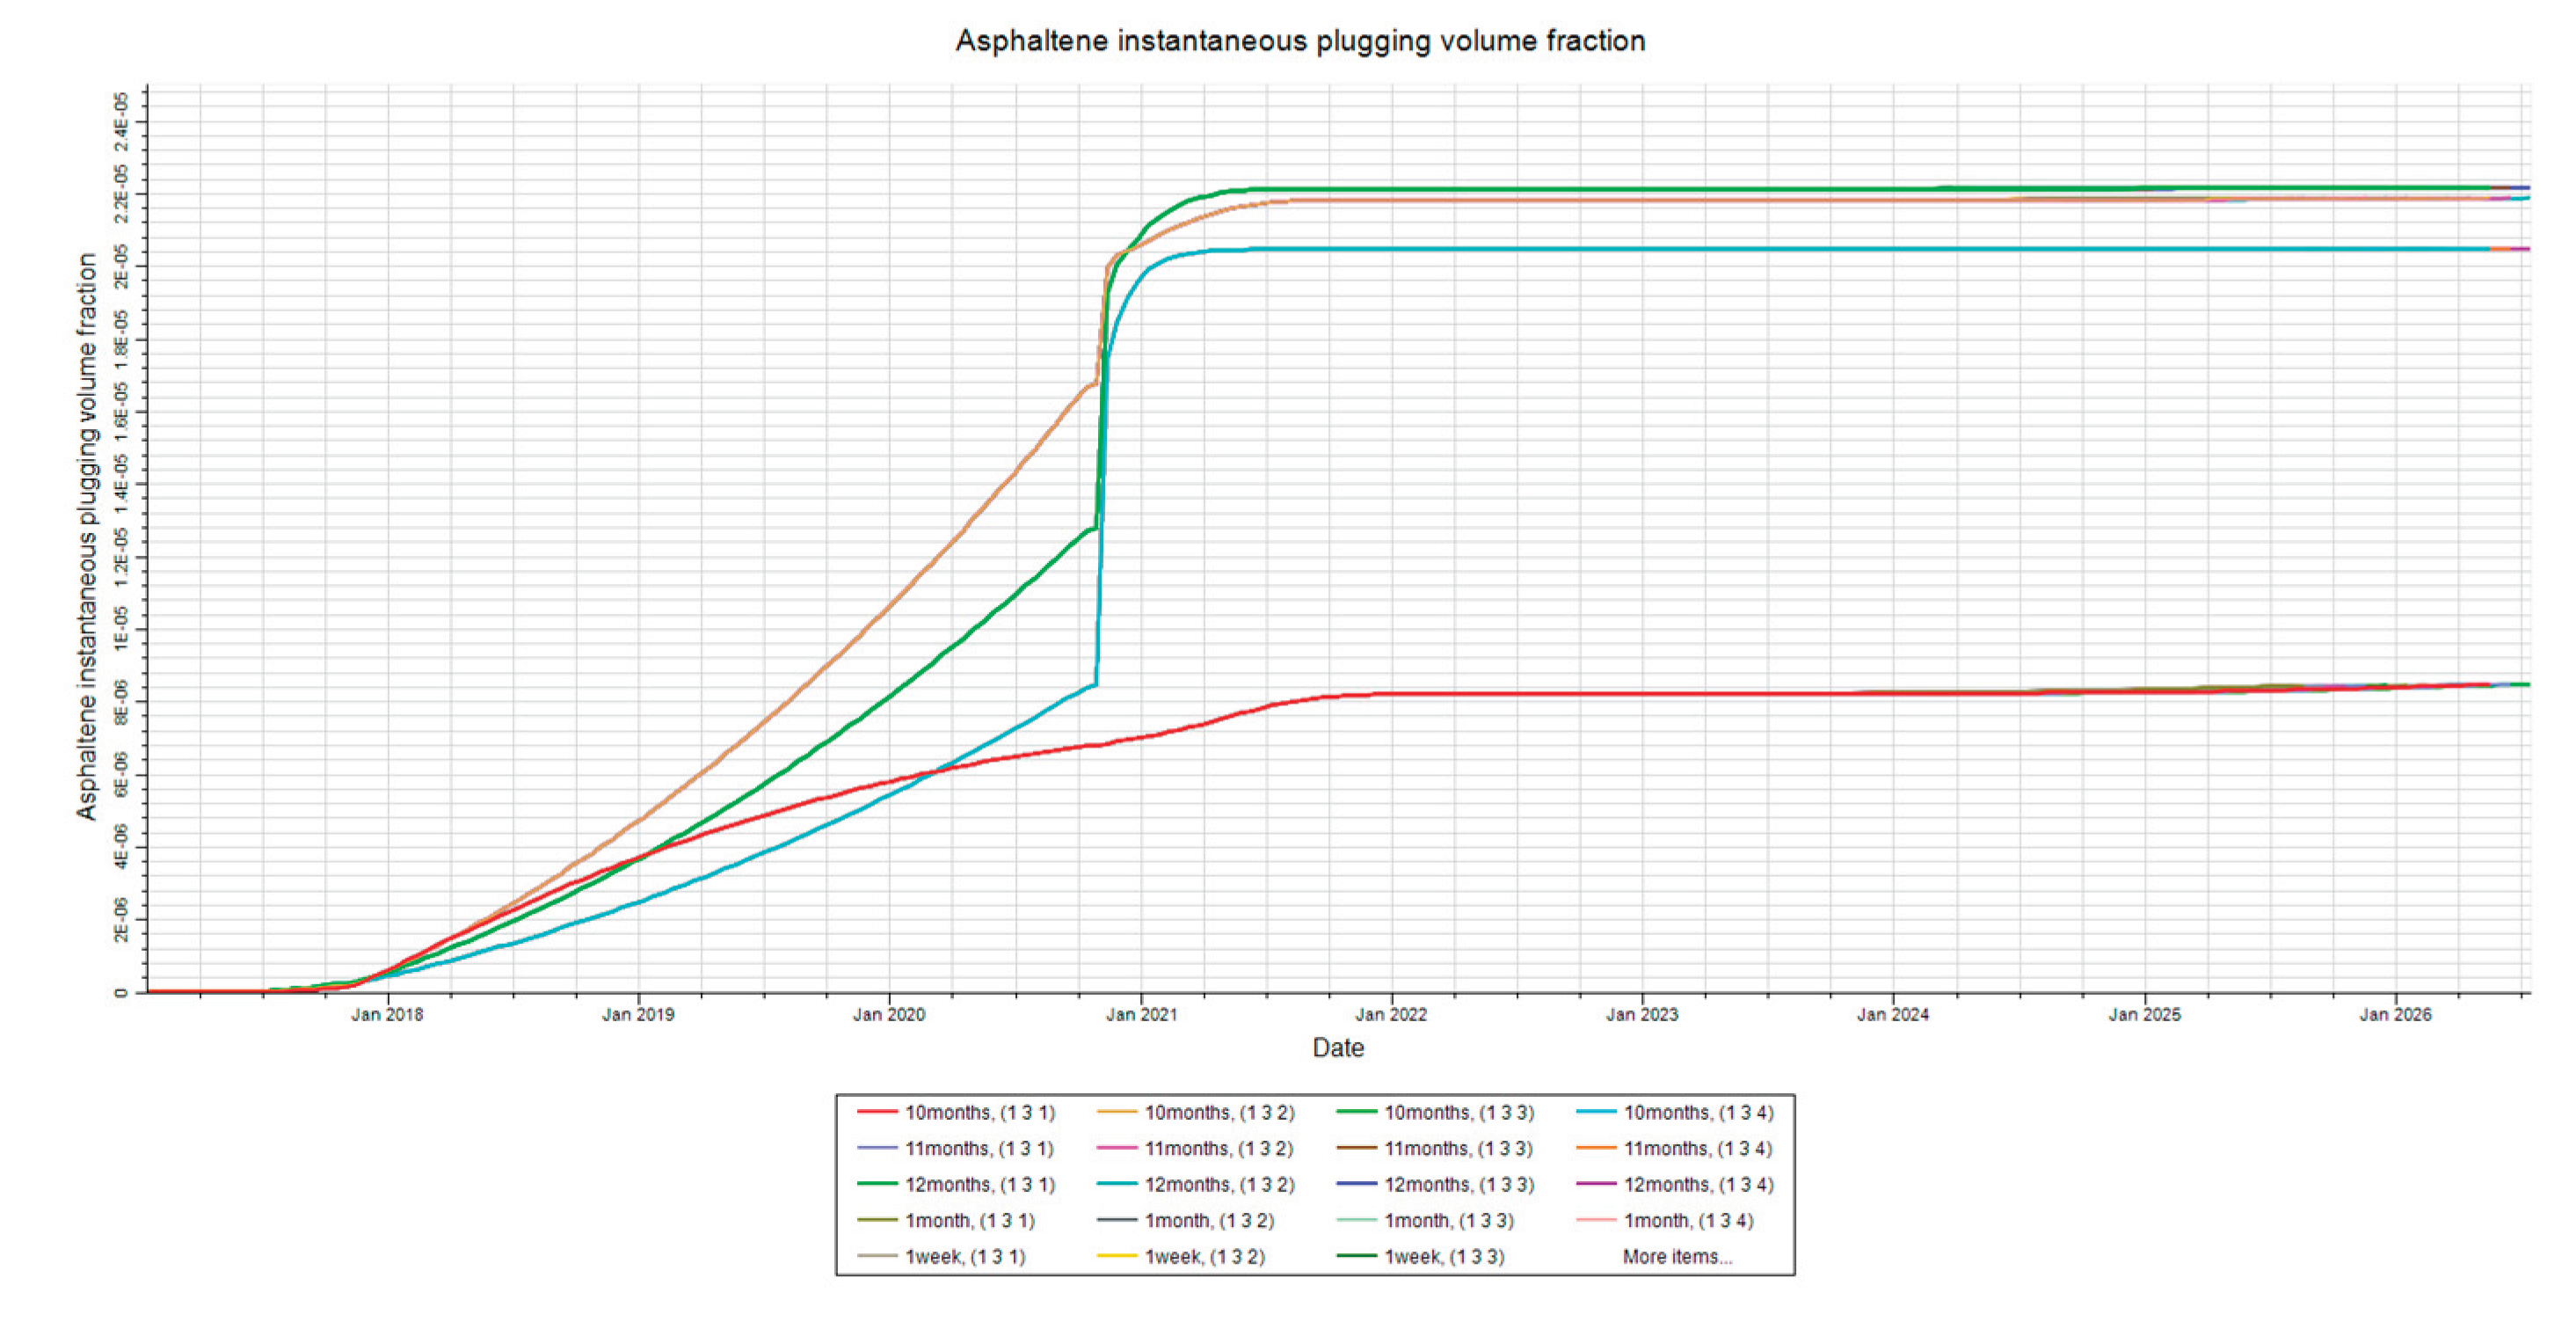Click the "Date" x-axis title
Viewport: 2576px width, 1329px height.
1337,1048
